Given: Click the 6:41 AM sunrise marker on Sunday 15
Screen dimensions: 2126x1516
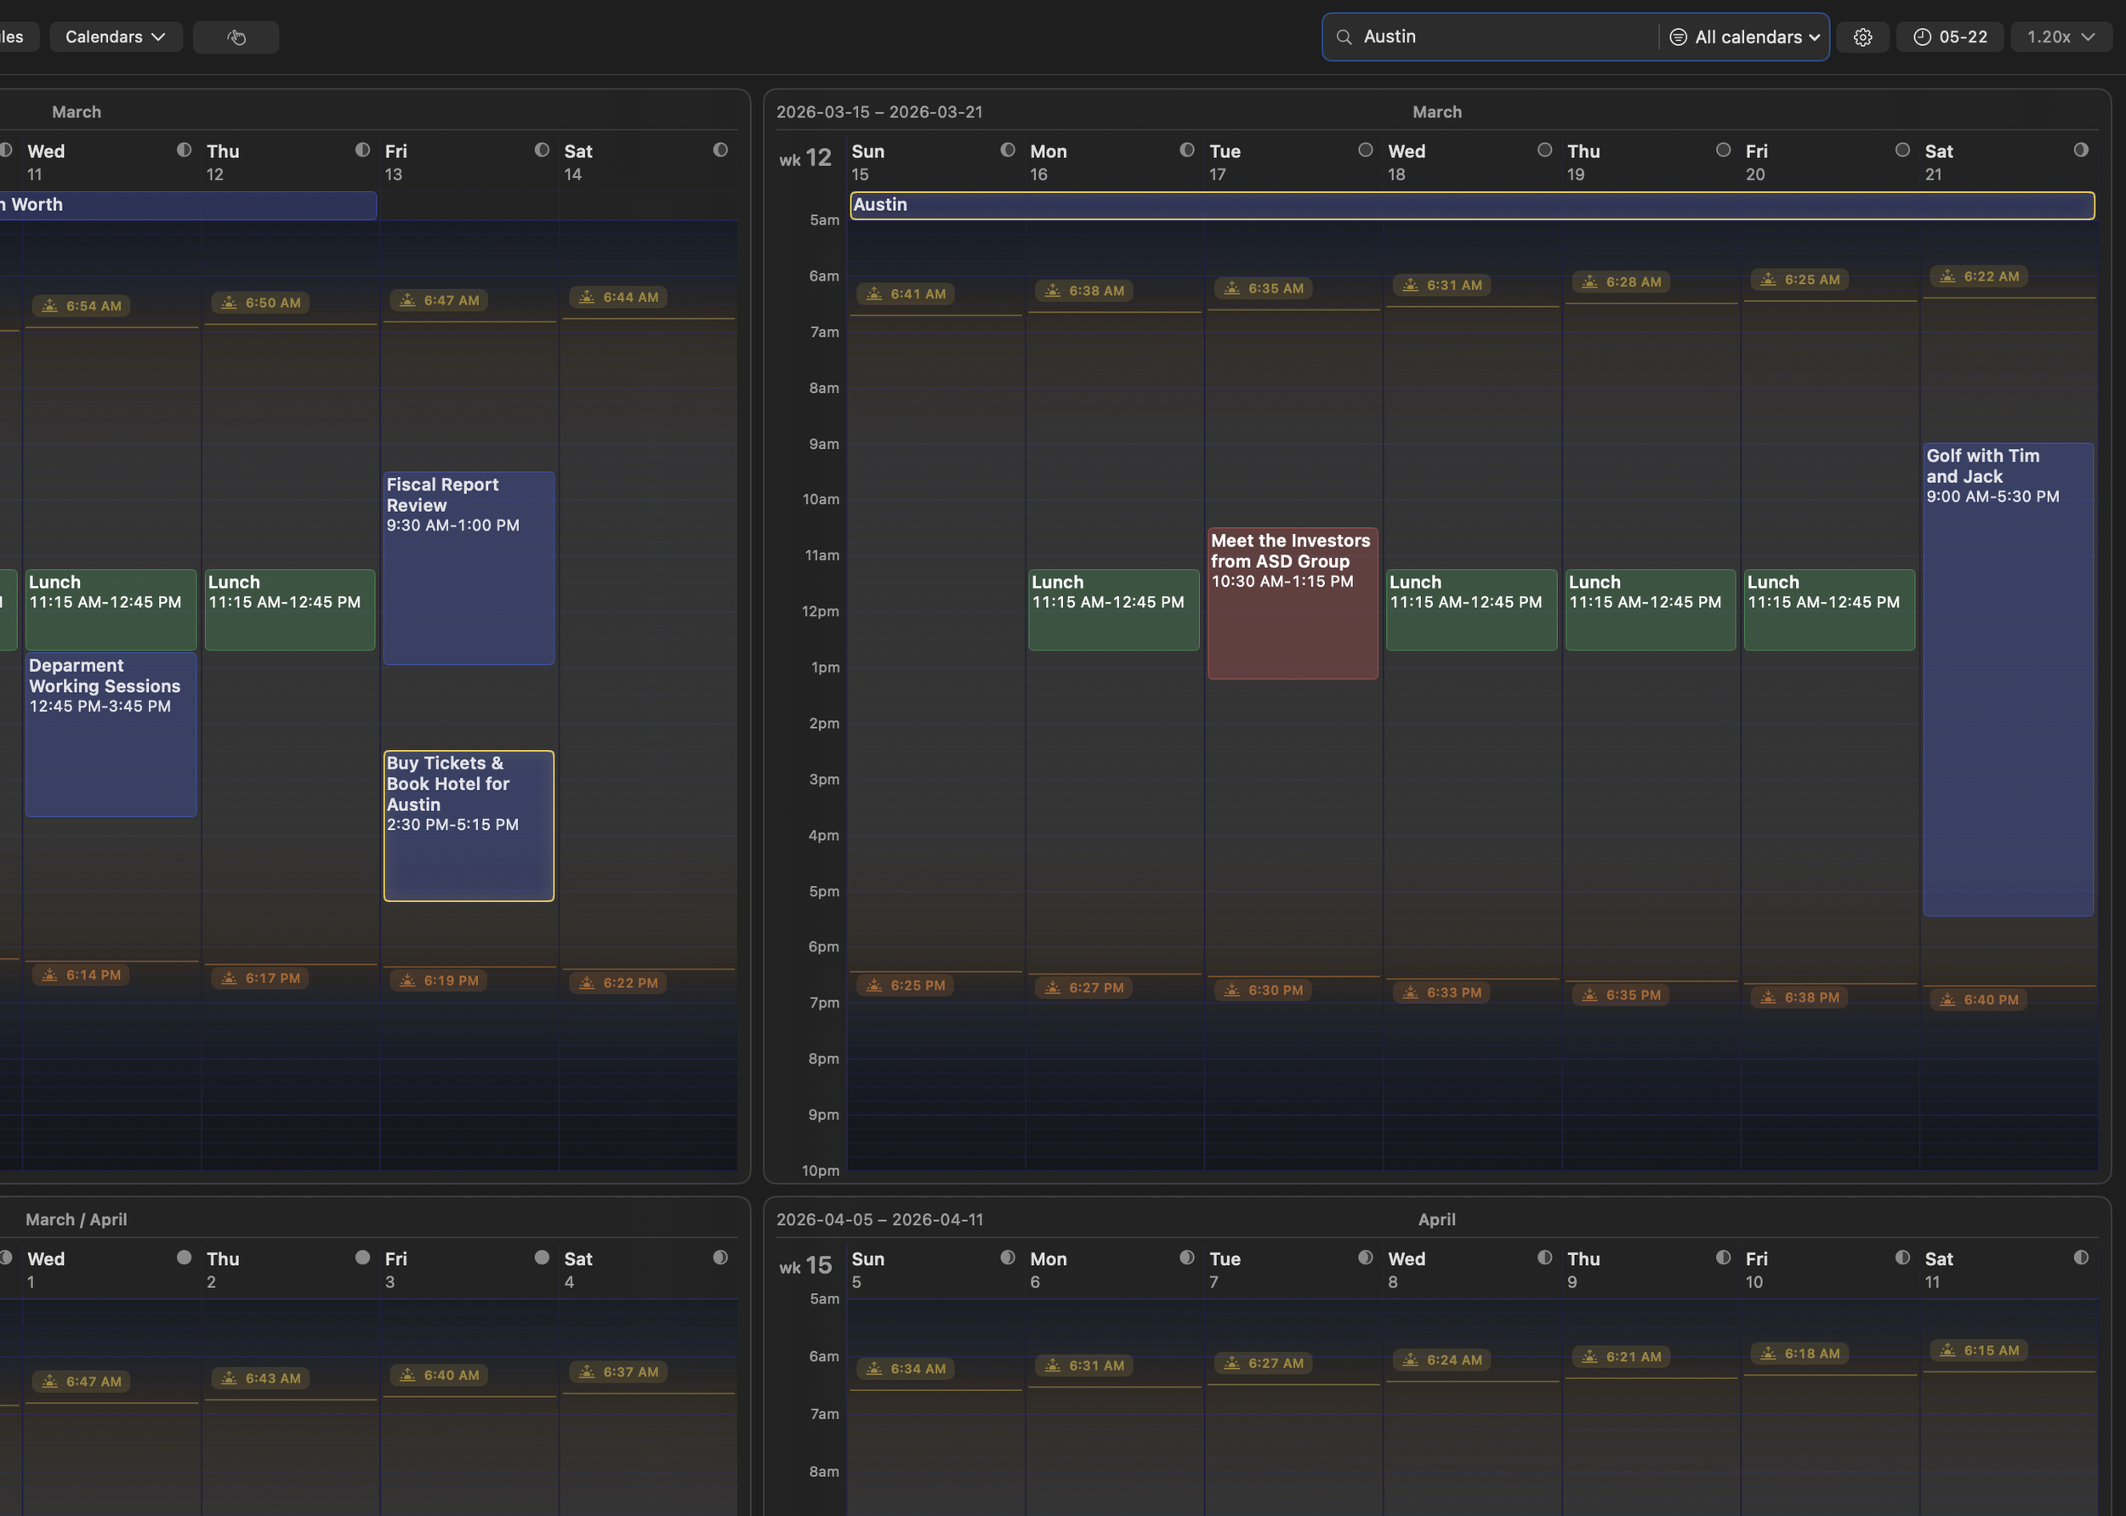Looking at the screenshot, I should (904, 294).
